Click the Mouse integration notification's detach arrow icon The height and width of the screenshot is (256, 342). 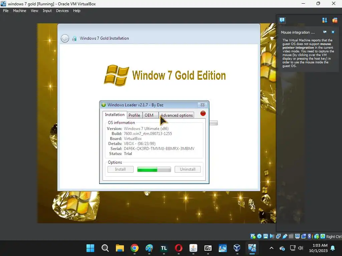tap(325, 32)
